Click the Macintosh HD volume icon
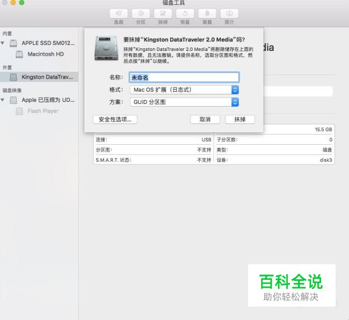The width and height of the screenshot is (349, 320). 19,54
